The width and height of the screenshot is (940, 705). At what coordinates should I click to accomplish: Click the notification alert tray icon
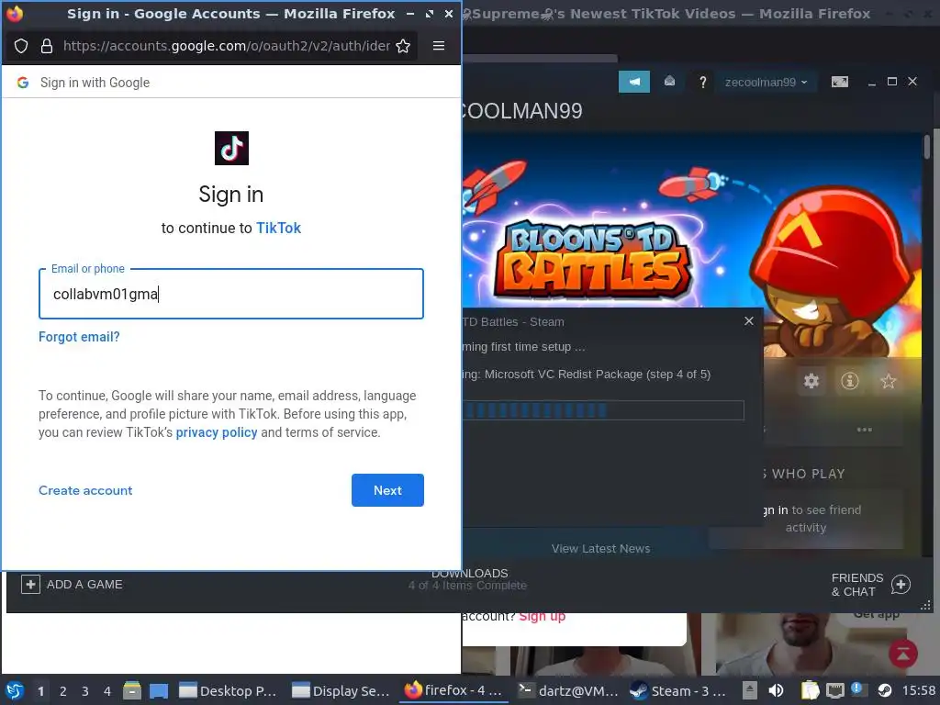(857, 689)
